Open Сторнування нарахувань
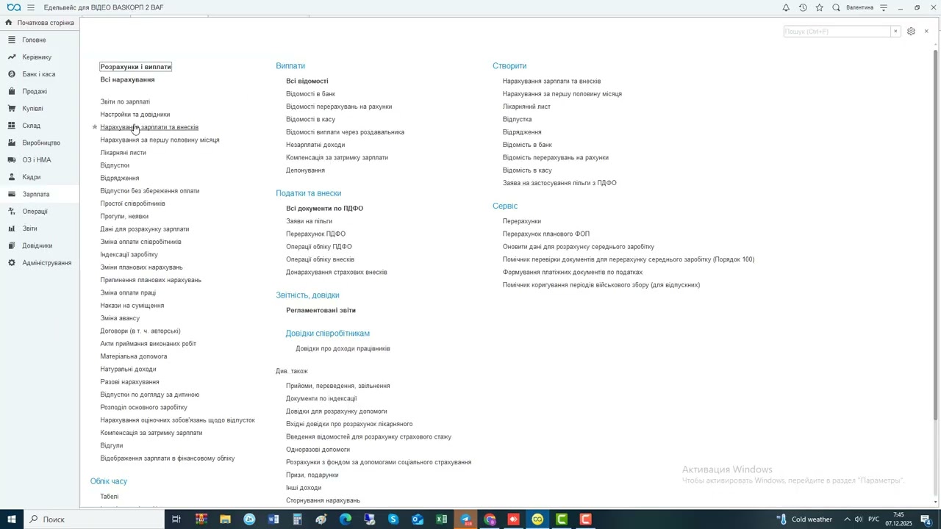Viewport: 941px width, 529px height. point(323,500)
